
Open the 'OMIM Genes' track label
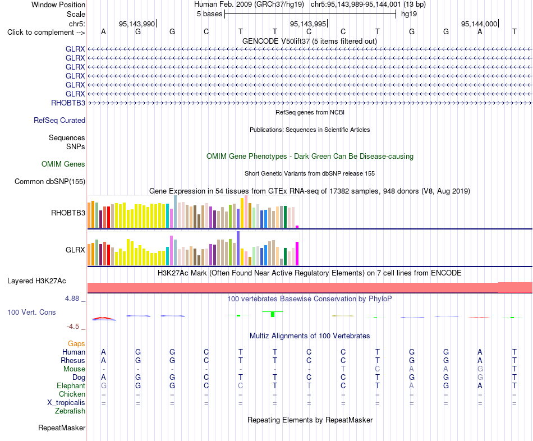click(x=63, y=164)
